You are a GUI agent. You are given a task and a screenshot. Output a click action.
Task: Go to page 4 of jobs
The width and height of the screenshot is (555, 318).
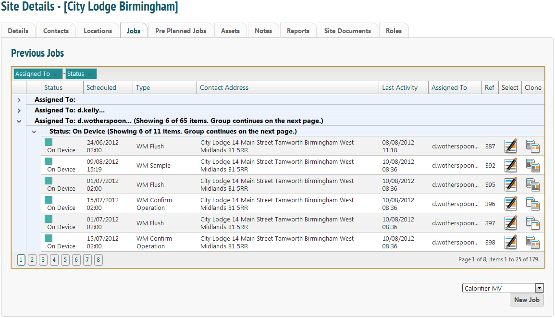click(54, 259)
